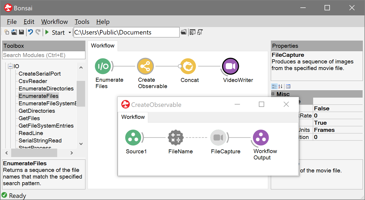Select ReadLine in the toolbox
Image resolution: width=365 pixels, height=200 pixels.
pos(31,133)
